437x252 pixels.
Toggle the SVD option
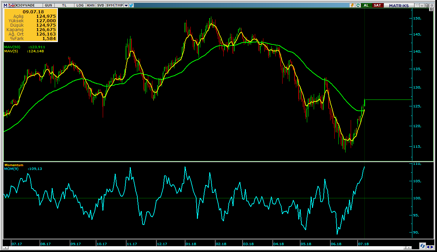[x=101, y=5]
